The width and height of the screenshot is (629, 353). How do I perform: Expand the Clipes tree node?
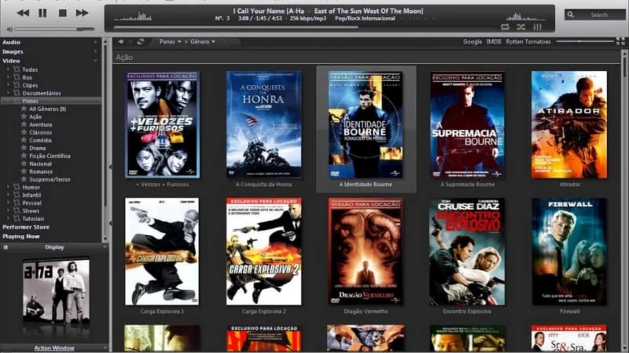click(8, 85)
